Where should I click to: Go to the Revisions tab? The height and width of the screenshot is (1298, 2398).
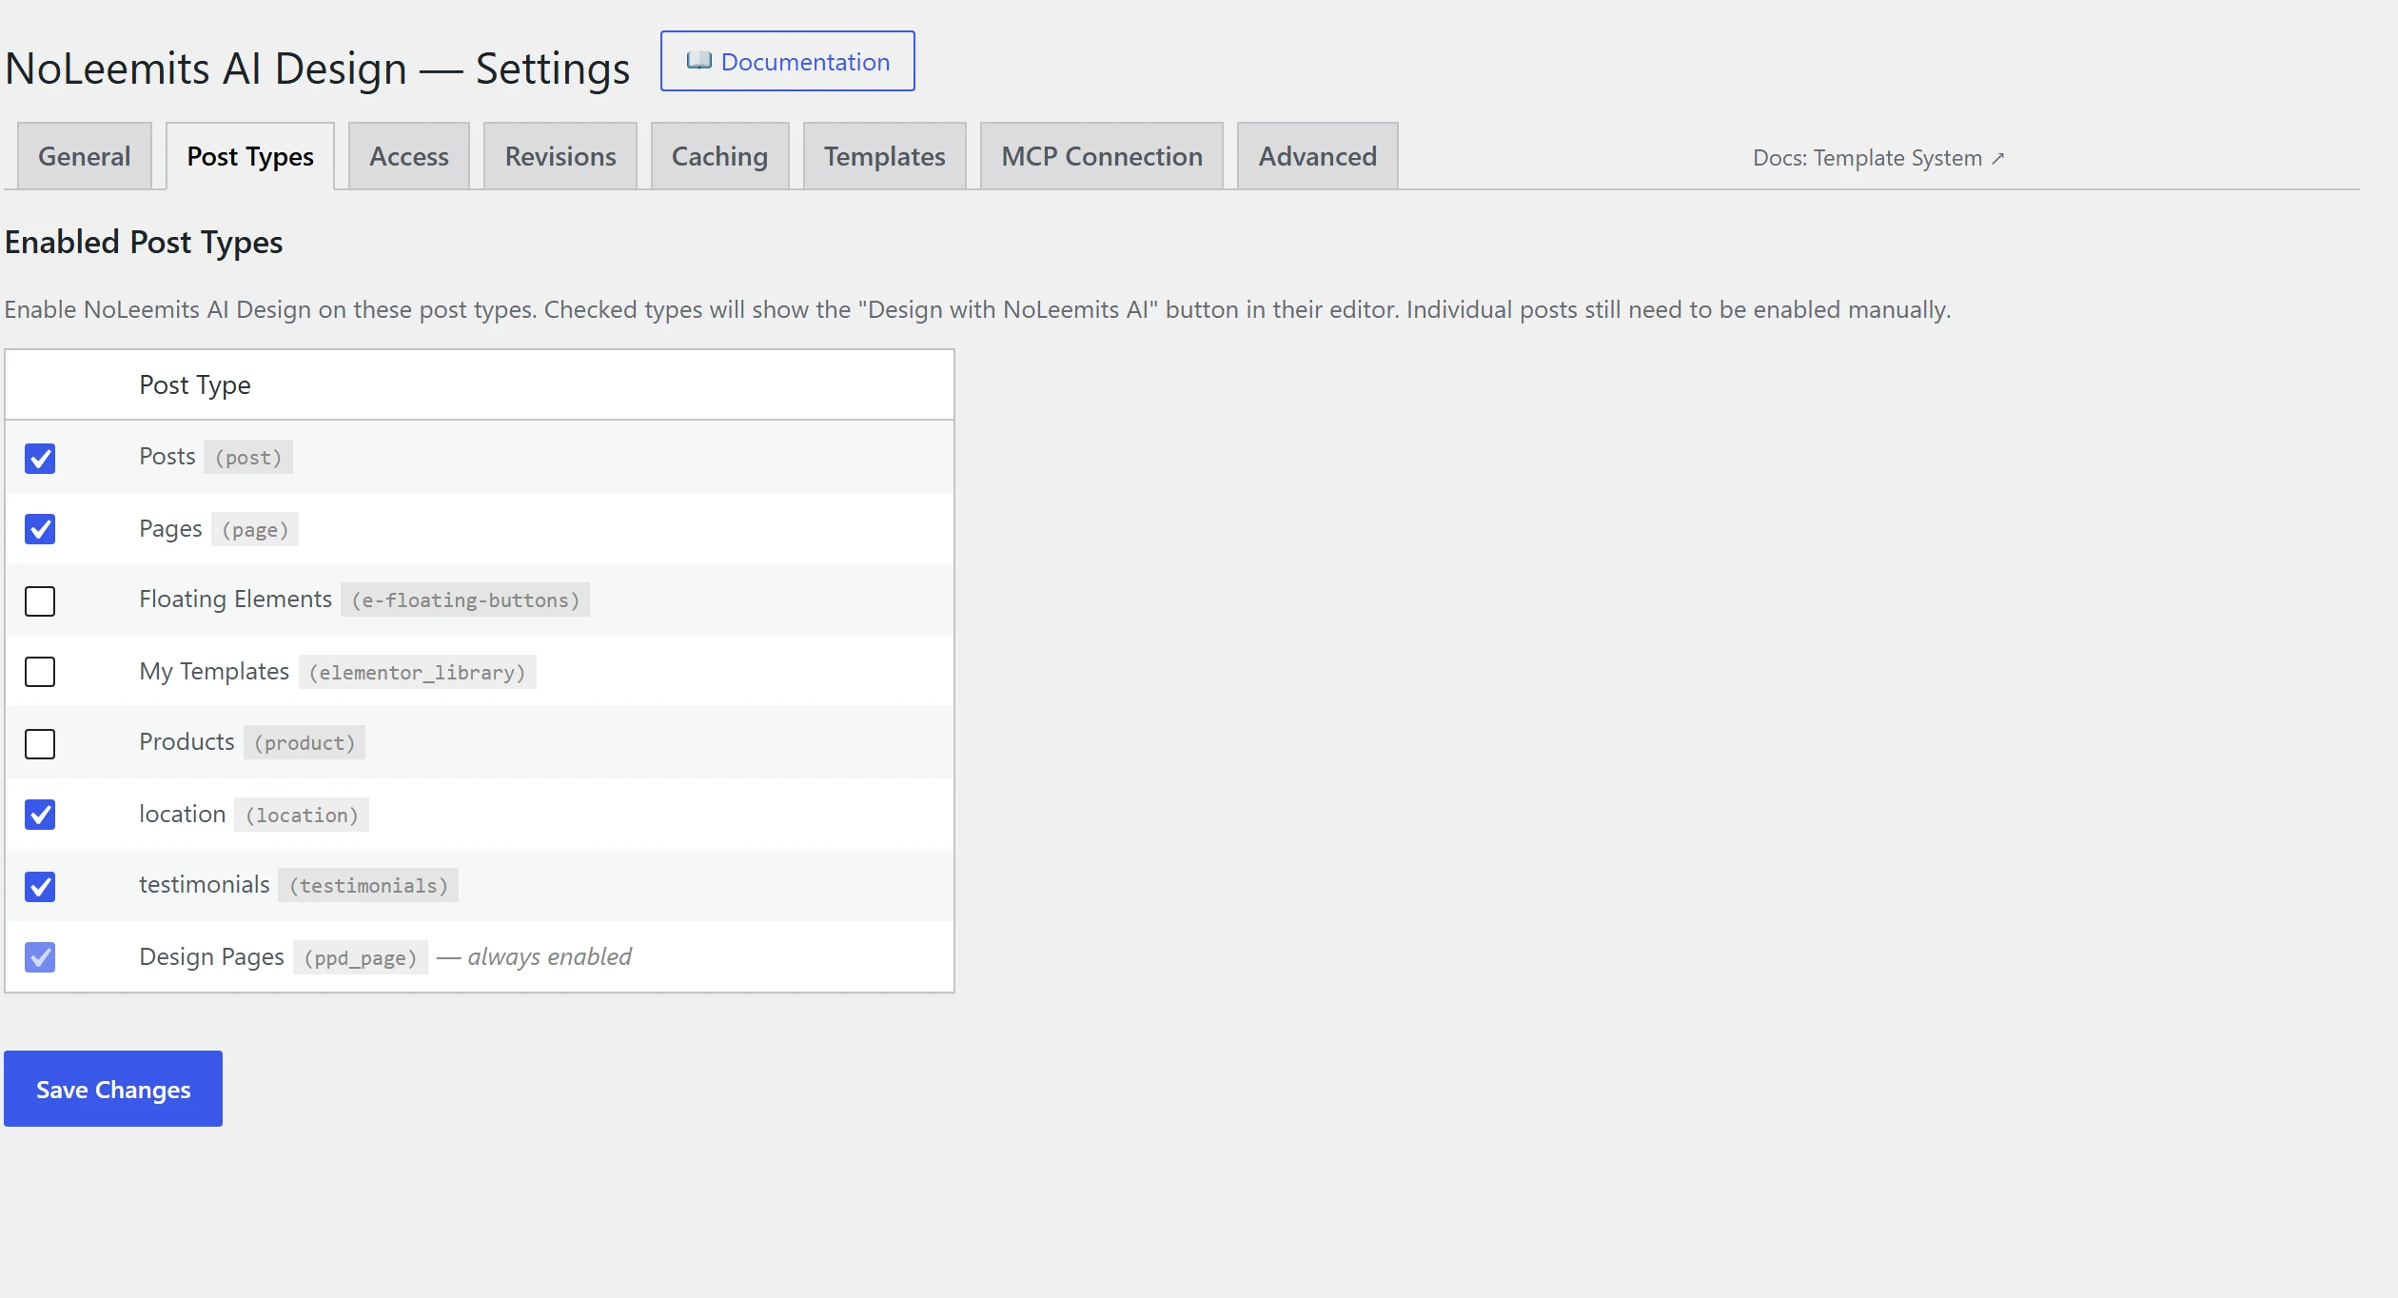point(560,156)
